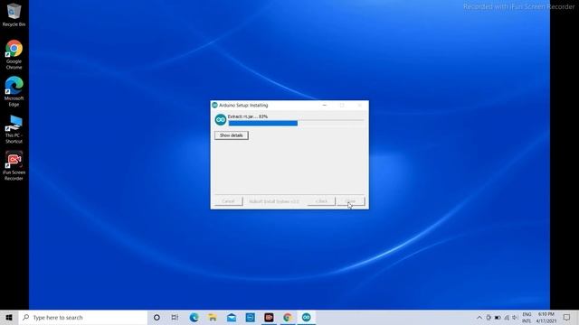Screen dimensions: 579x325
Task: Click the battery icon in the tray
Action: 498,317
